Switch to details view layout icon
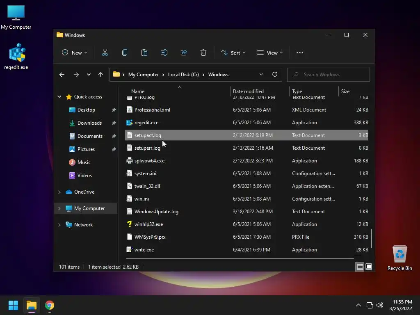The width and height of the screenshot is (420, 315). point(360,267)
